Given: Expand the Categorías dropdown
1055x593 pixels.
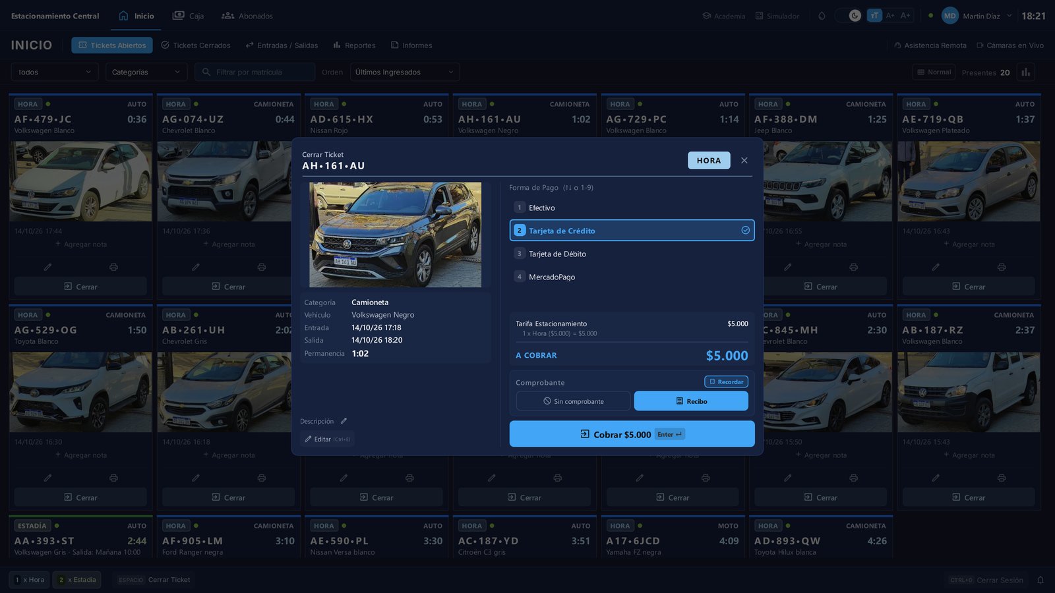Looking at the screenshot, I should [x=146, y=72].
